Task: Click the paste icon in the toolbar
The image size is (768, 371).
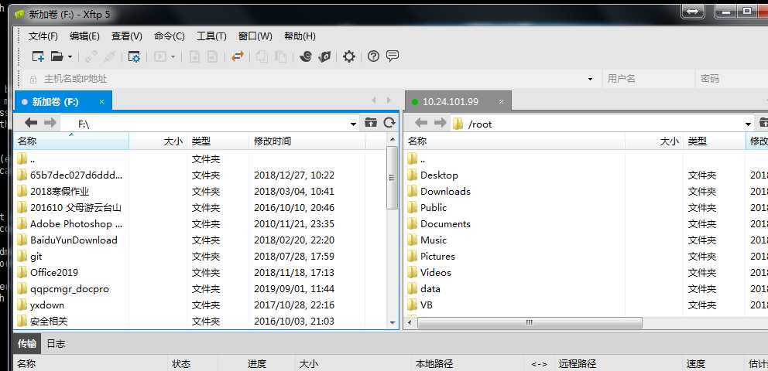Action: pos(280,56)
